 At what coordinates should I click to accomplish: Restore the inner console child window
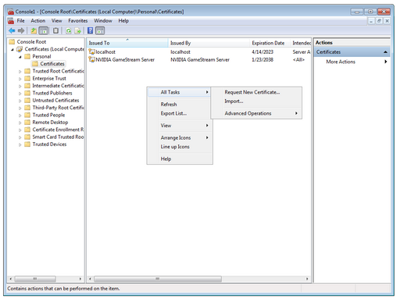click(379, 21)
